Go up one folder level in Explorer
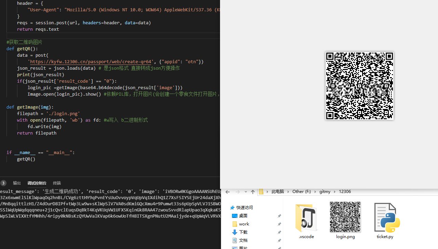This screenshot has height=249, width=438. (253, 192)
